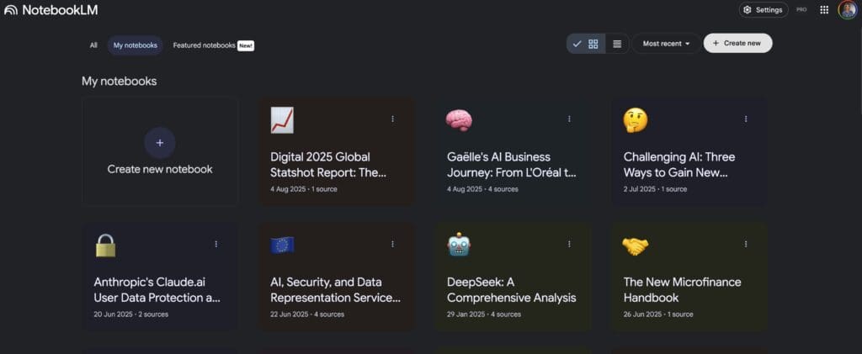Image resolution: width=862 pixels, height=354 pixels.
Task: Click the My notebooks section heading
Action: [120, 82]
